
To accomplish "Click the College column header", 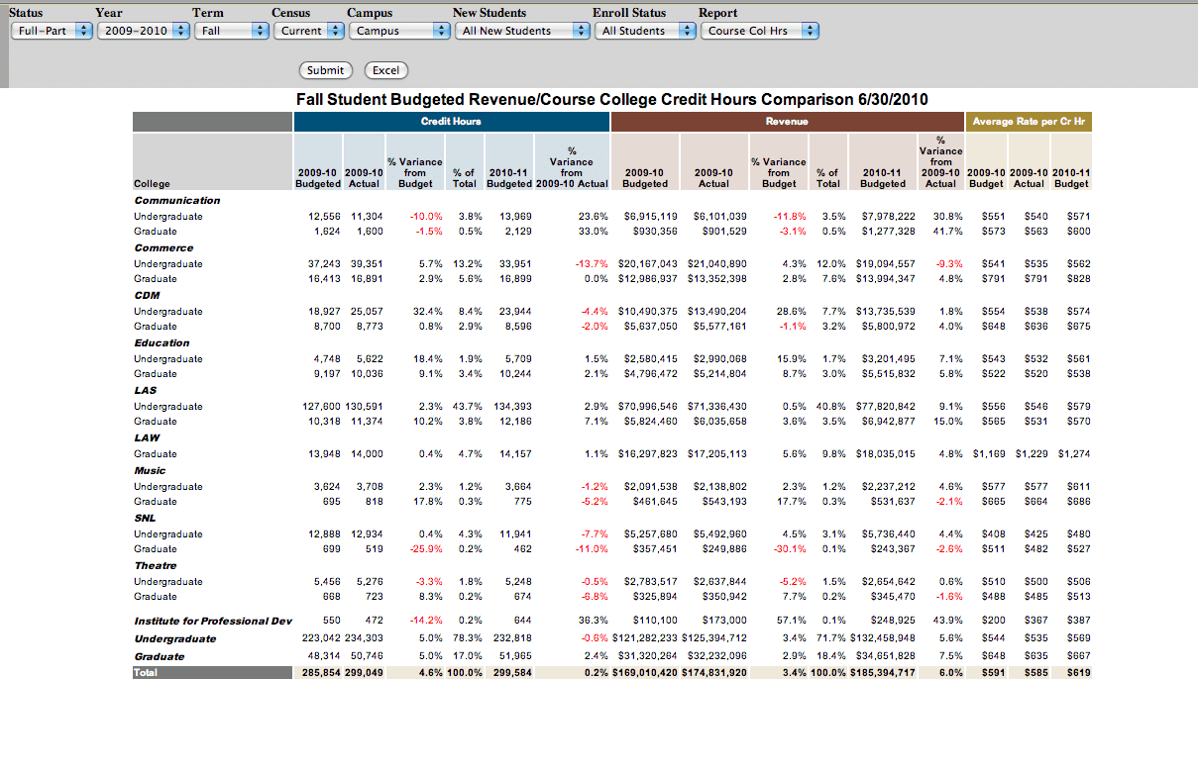I will (x=153, y=183).
